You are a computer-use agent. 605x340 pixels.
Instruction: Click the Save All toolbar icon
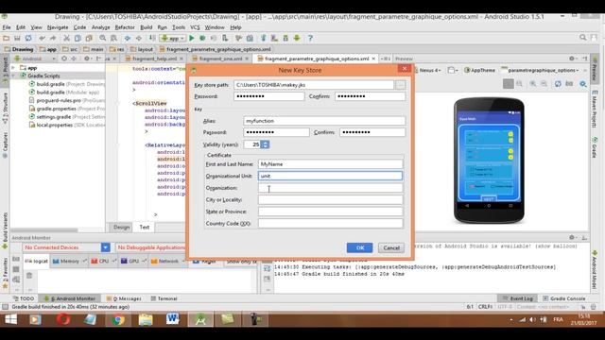[17, 38]
